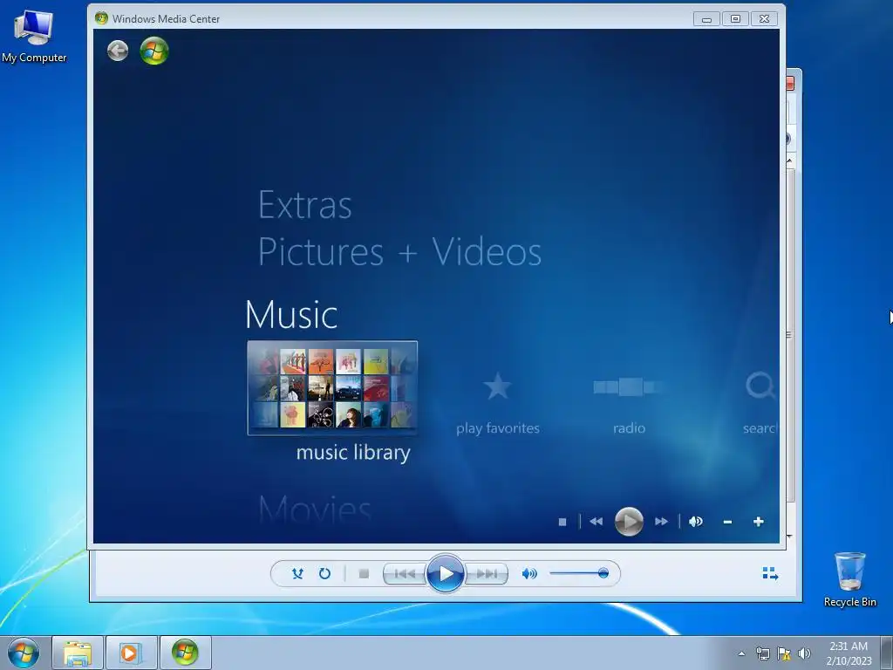Toggle shuffle in Media Player window
893x670 pixels.
[297, 574]
